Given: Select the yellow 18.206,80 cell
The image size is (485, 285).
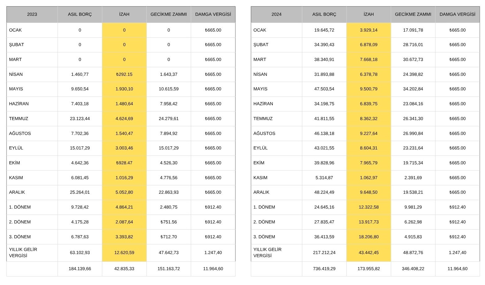Looking at the screenshot, I should 368,237.
